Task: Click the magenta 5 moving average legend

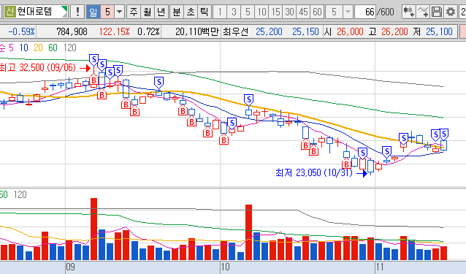Action: [x=11, y=47]
